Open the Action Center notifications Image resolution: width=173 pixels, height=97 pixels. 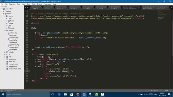[x=169, y=95]
